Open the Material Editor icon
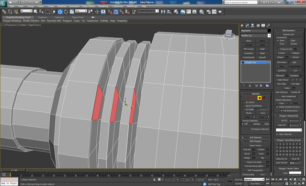Screen dimensions: 306x186 [x=202, y=12]
